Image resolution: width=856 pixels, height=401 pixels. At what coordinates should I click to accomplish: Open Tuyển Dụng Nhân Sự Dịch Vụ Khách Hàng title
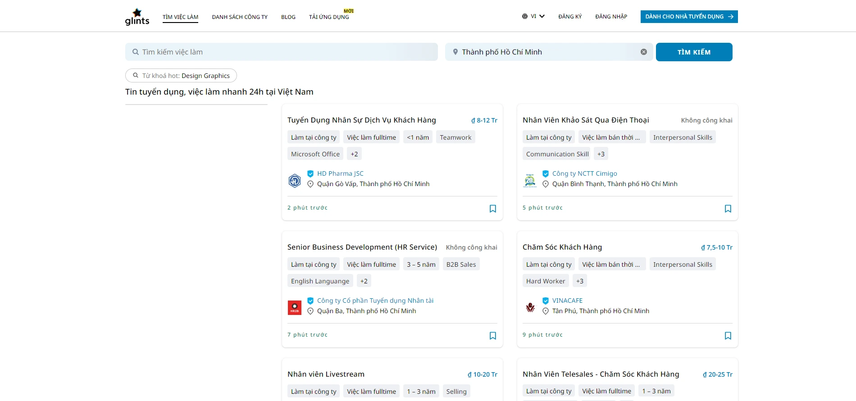(x=362, y=120)
